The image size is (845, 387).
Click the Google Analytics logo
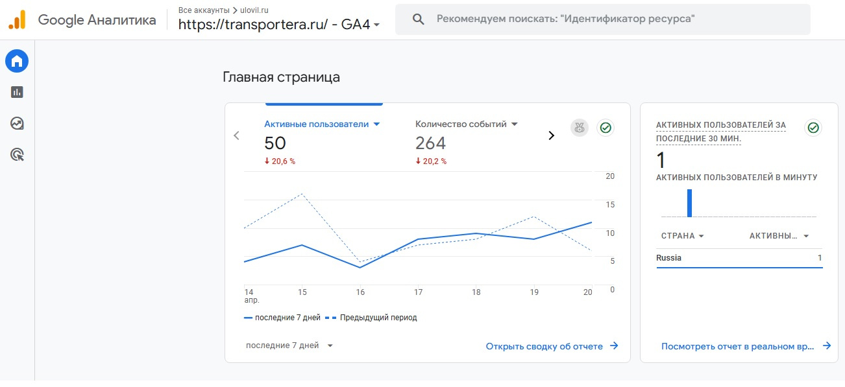[x=17, y=20]
